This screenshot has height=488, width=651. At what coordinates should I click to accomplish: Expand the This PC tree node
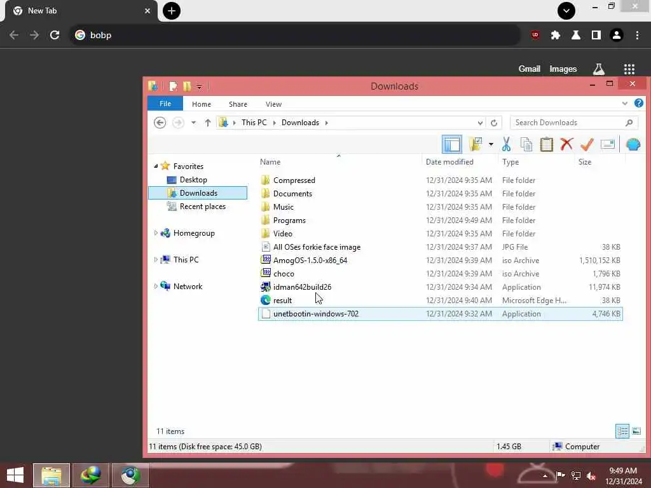click(x=156, y=259)
